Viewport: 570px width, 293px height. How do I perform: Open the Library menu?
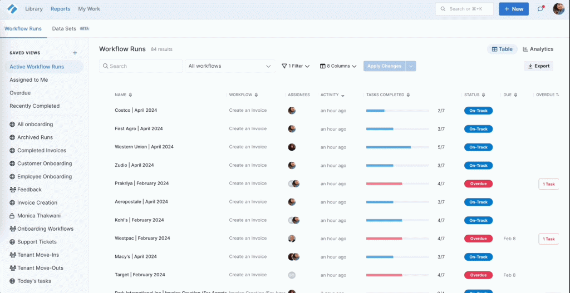34,9
